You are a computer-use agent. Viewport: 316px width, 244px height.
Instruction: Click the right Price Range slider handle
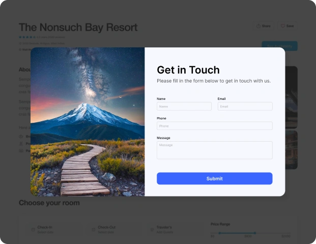255,233
